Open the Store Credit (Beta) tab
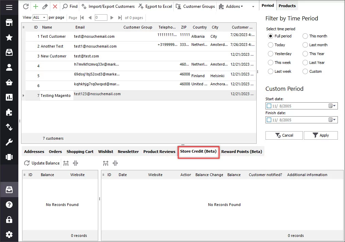The width and height of the screenshot is (345, 242). [x=198, y=151]
